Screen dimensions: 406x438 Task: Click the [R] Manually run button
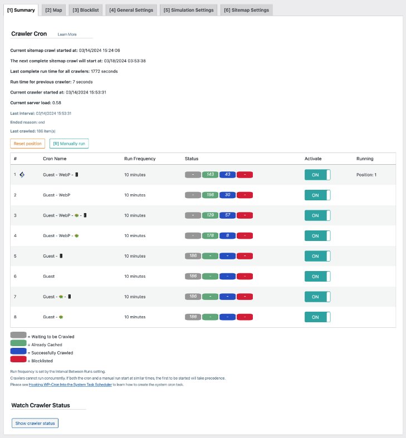tap(69, 144)
